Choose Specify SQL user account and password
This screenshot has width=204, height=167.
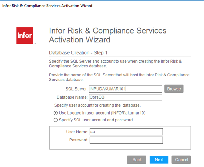[x=56, y=120]
